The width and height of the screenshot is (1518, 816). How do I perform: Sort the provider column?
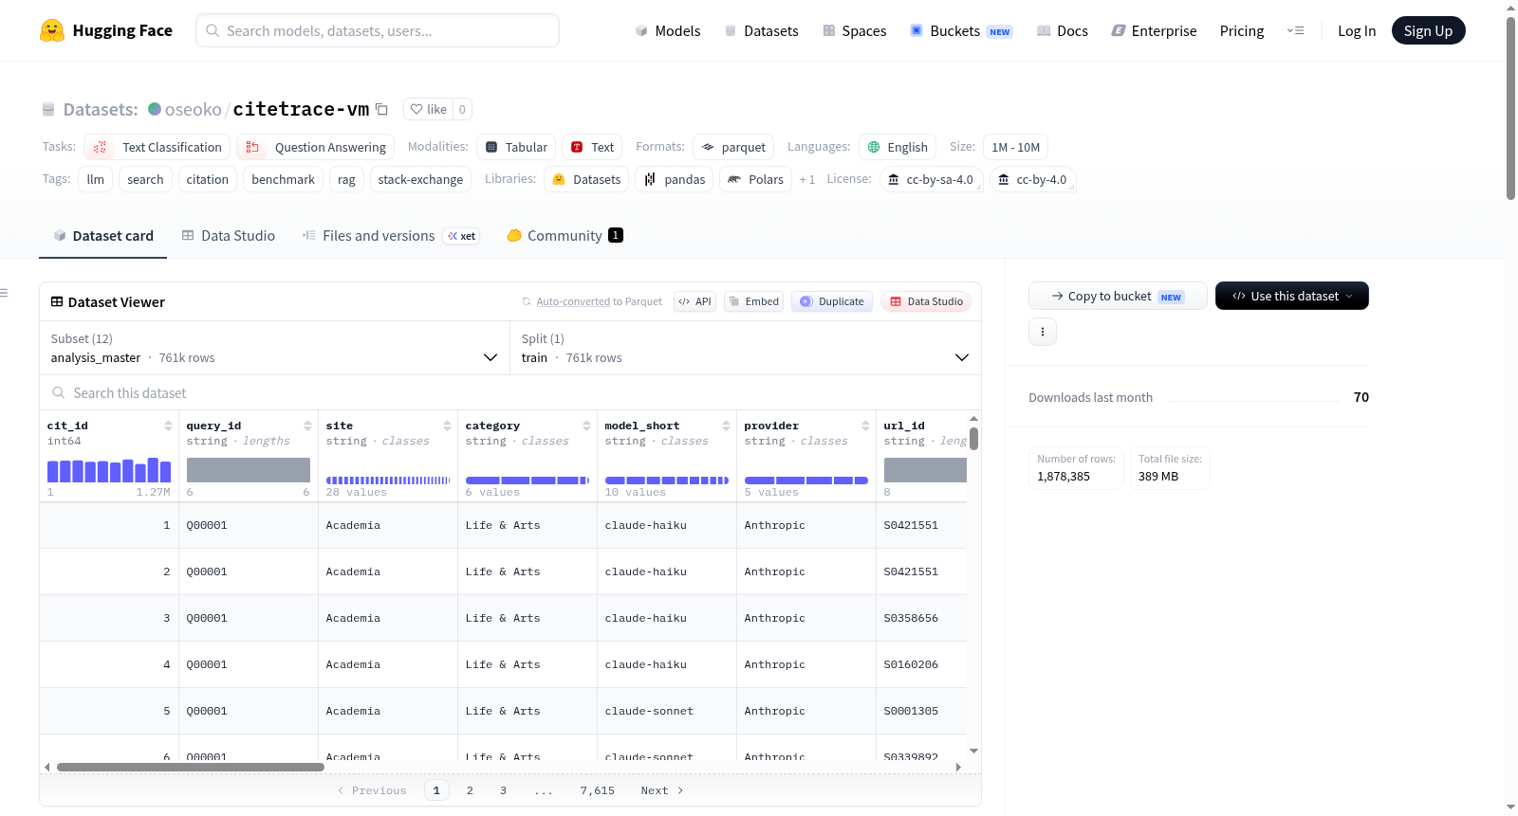coord(865,426)
